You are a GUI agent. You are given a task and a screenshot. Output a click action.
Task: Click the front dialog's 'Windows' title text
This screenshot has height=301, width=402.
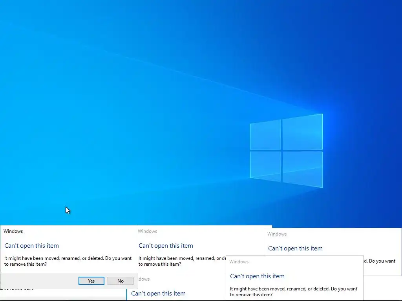coord(13,231)
